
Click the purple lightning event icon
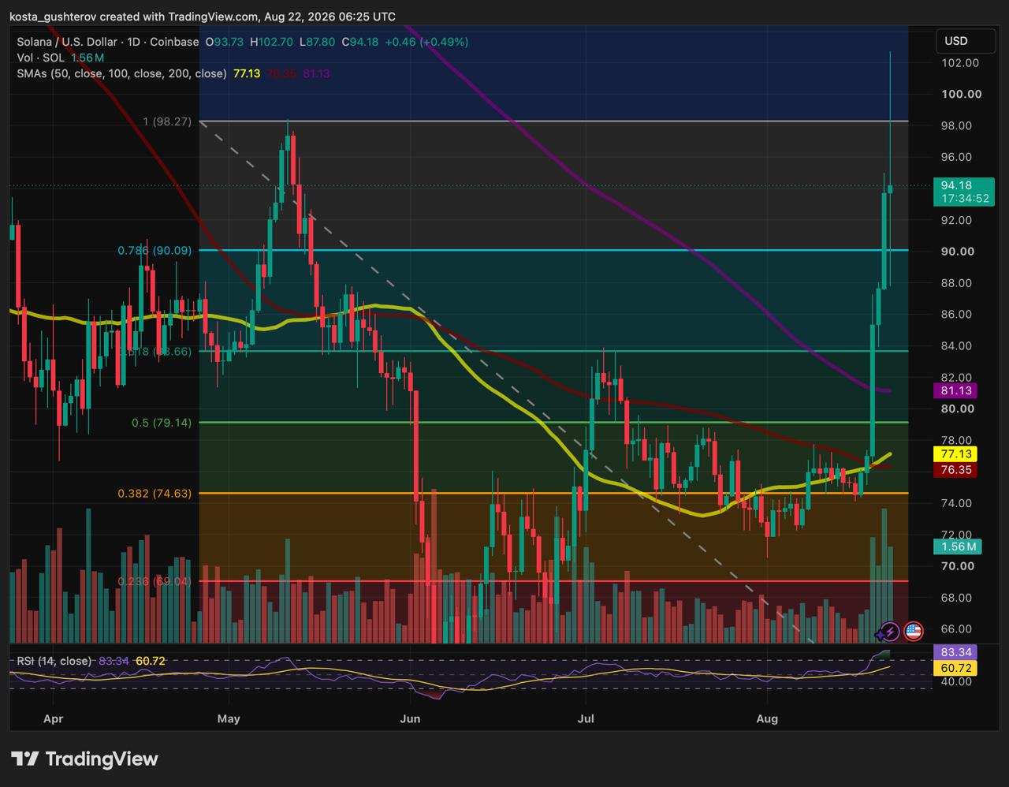[888, 631]
